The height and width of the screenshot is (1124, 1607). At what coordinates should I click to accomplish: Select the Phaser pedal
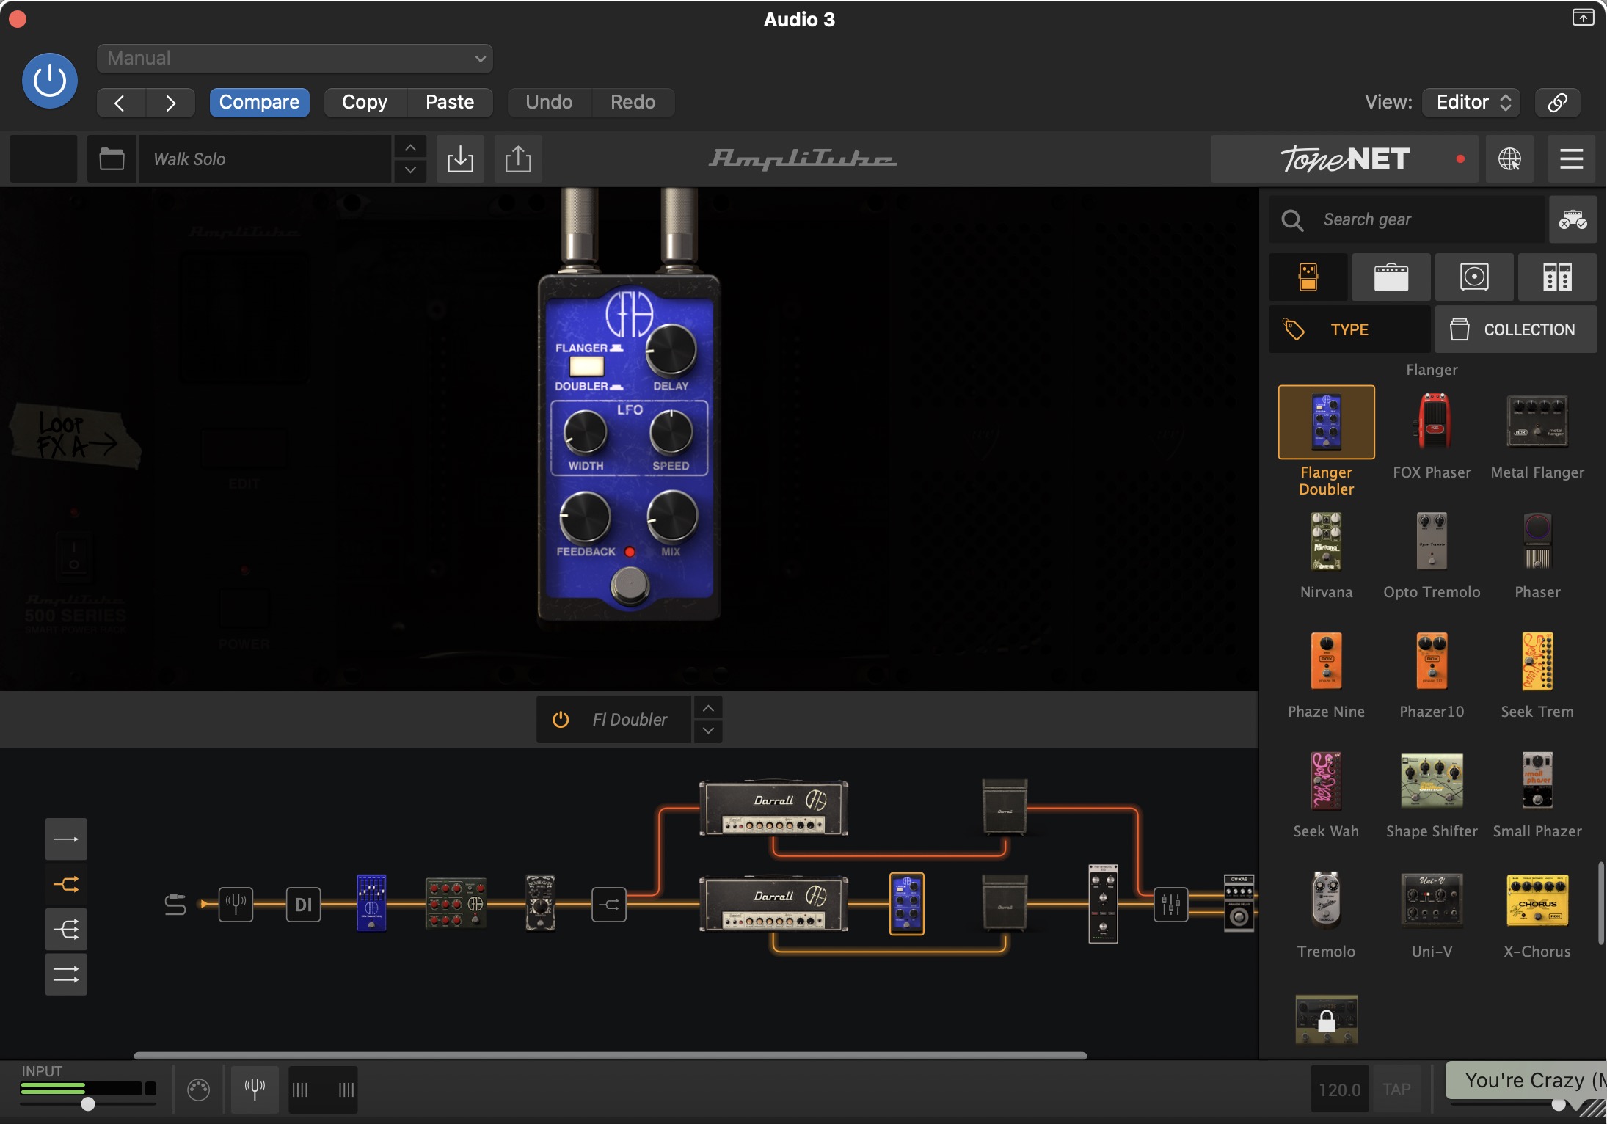pyautogui.click(x=1537, y=541)
